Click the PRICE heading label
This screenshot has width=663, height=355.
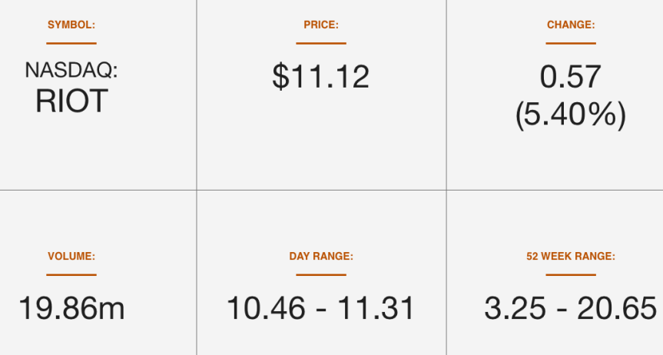click(x=321, y=25)
